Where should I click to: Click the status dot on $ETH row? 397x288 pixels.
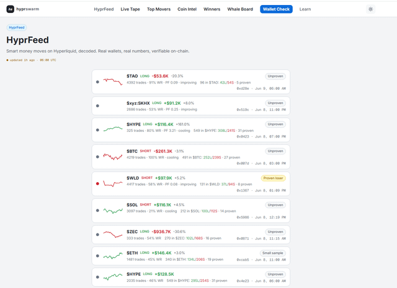click(x=97, y=256)
